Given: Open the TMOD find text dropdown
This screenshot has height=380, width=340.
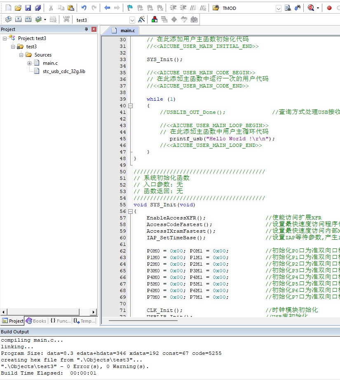Looking at the screenshot, I should pos(278,8).
